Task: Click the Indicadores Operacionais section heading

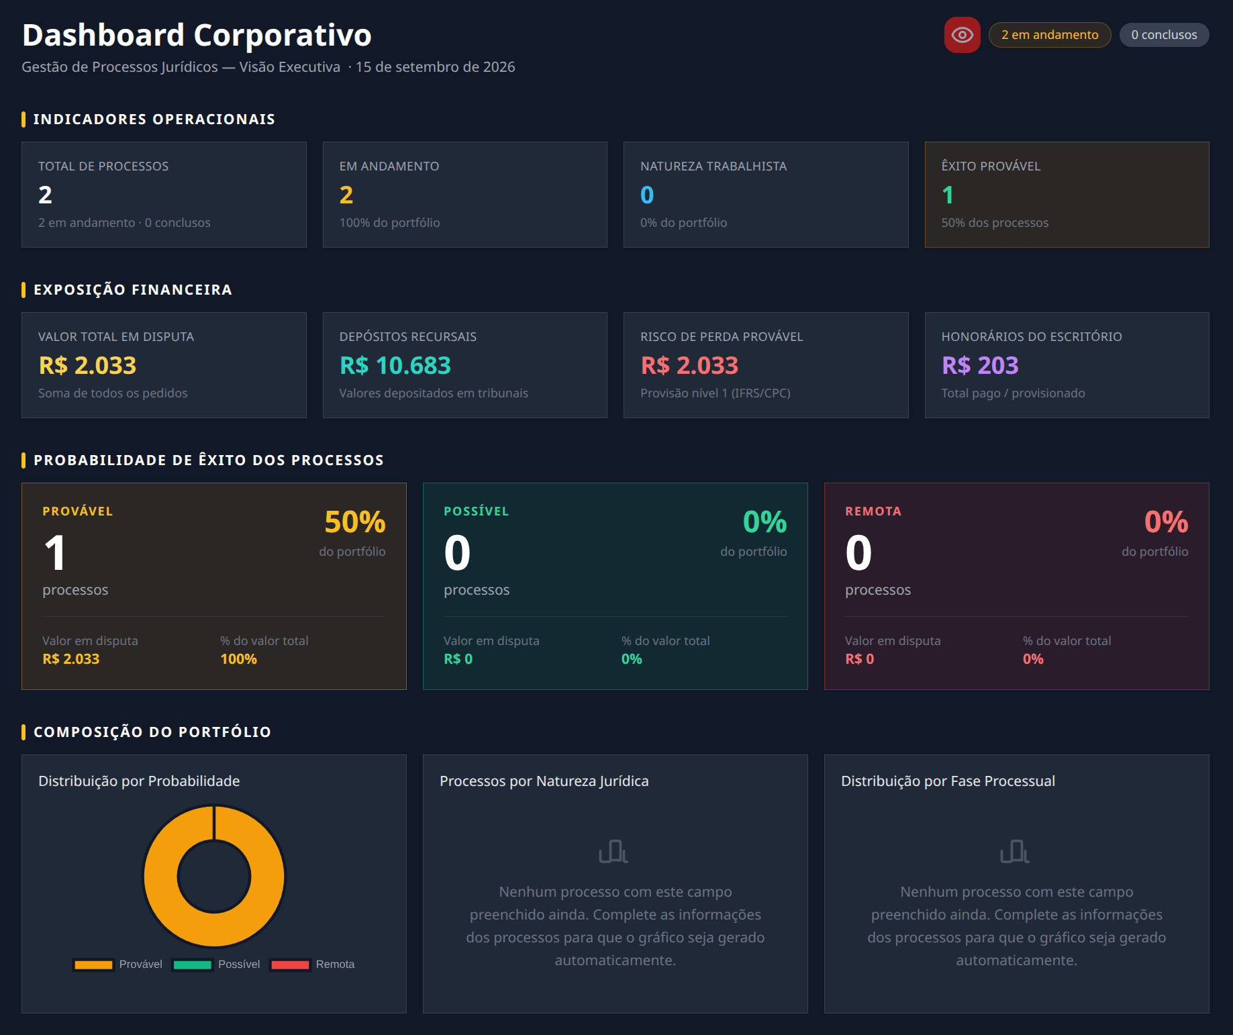Action: pyautogui.click(x=154, y=119)
